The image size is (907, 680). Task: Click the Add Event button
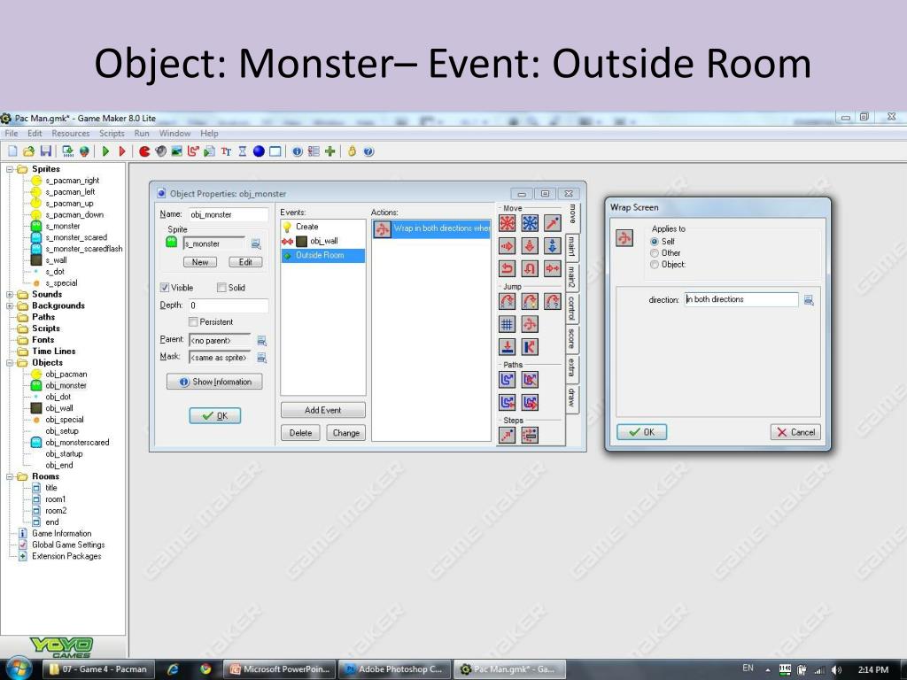tap(322, 410)
